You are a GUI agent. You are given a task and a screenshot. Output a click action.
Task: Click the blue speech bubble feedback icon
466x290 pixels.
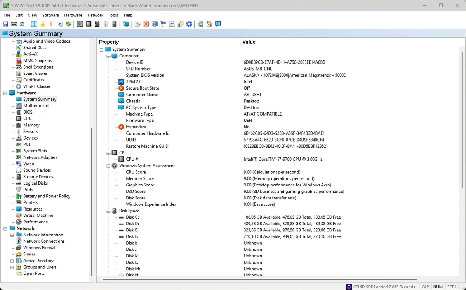click(x=218, y=24)
